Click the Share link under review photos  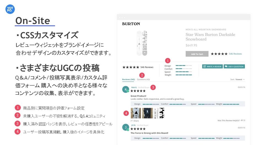point(135,121)
